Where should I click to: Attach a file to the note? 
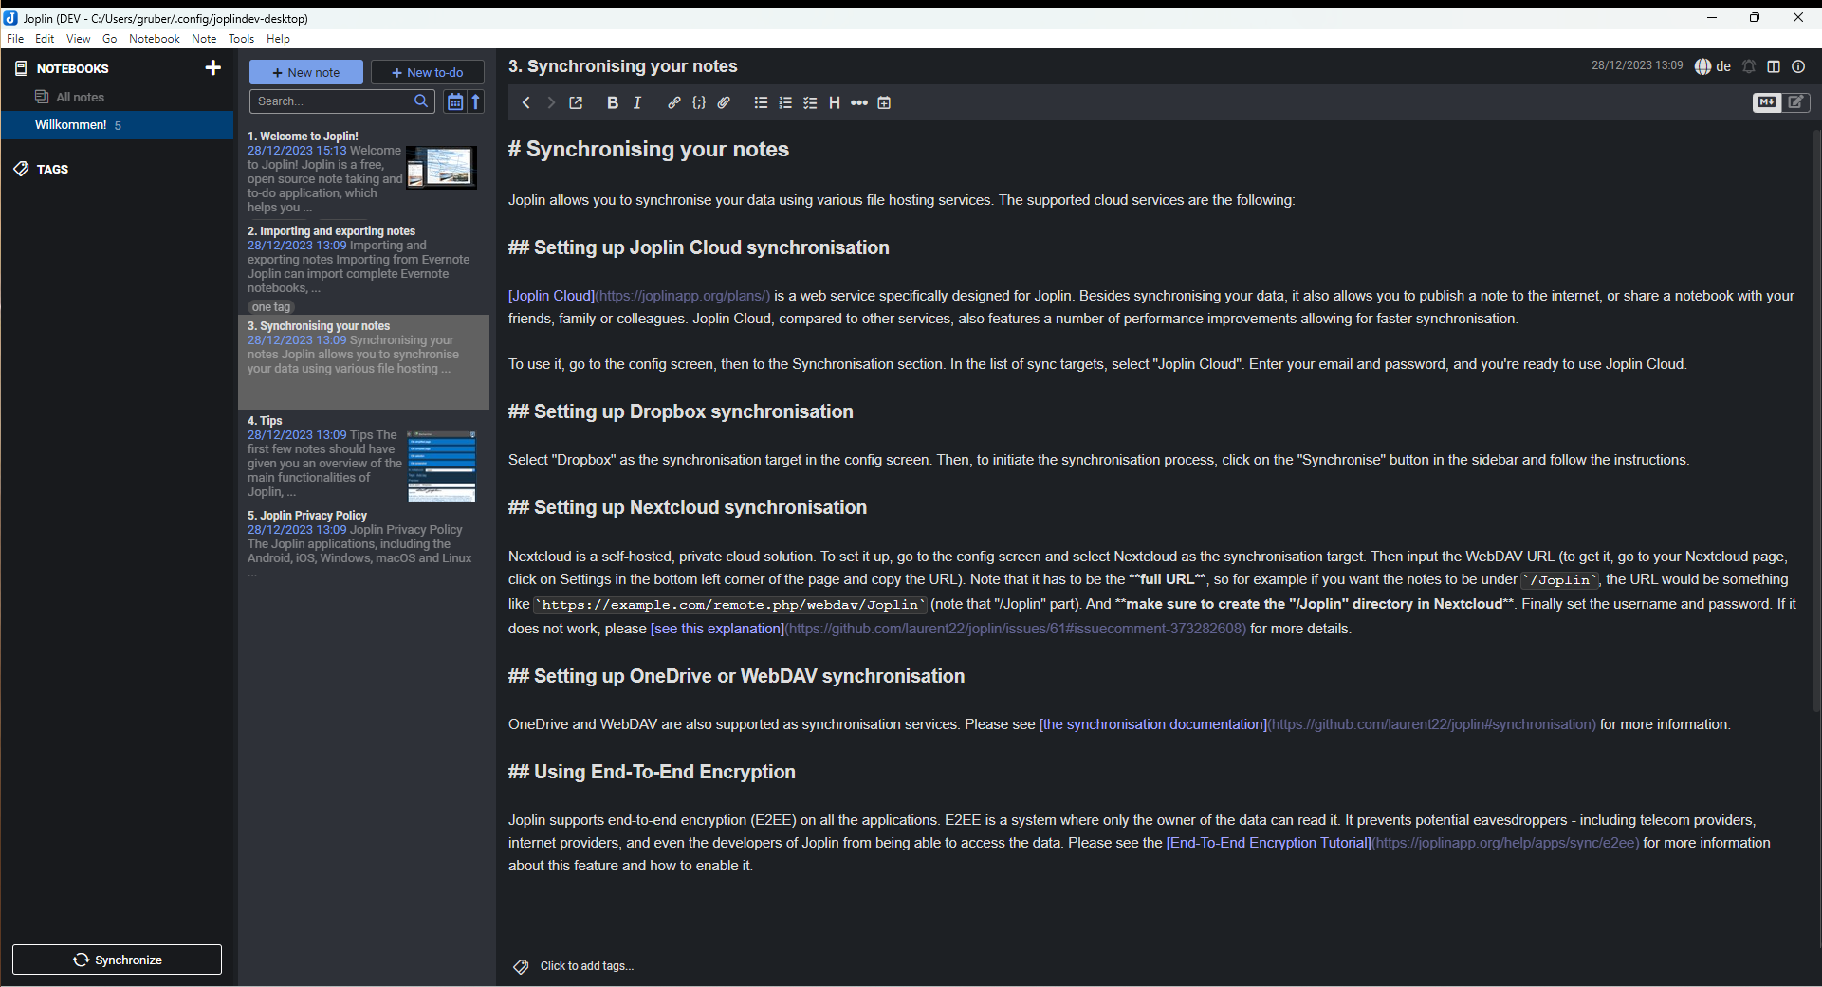coord(724,102)
